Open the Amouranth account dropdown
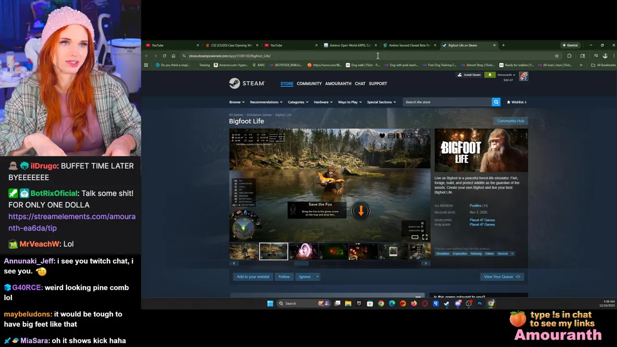 point(506,75)
